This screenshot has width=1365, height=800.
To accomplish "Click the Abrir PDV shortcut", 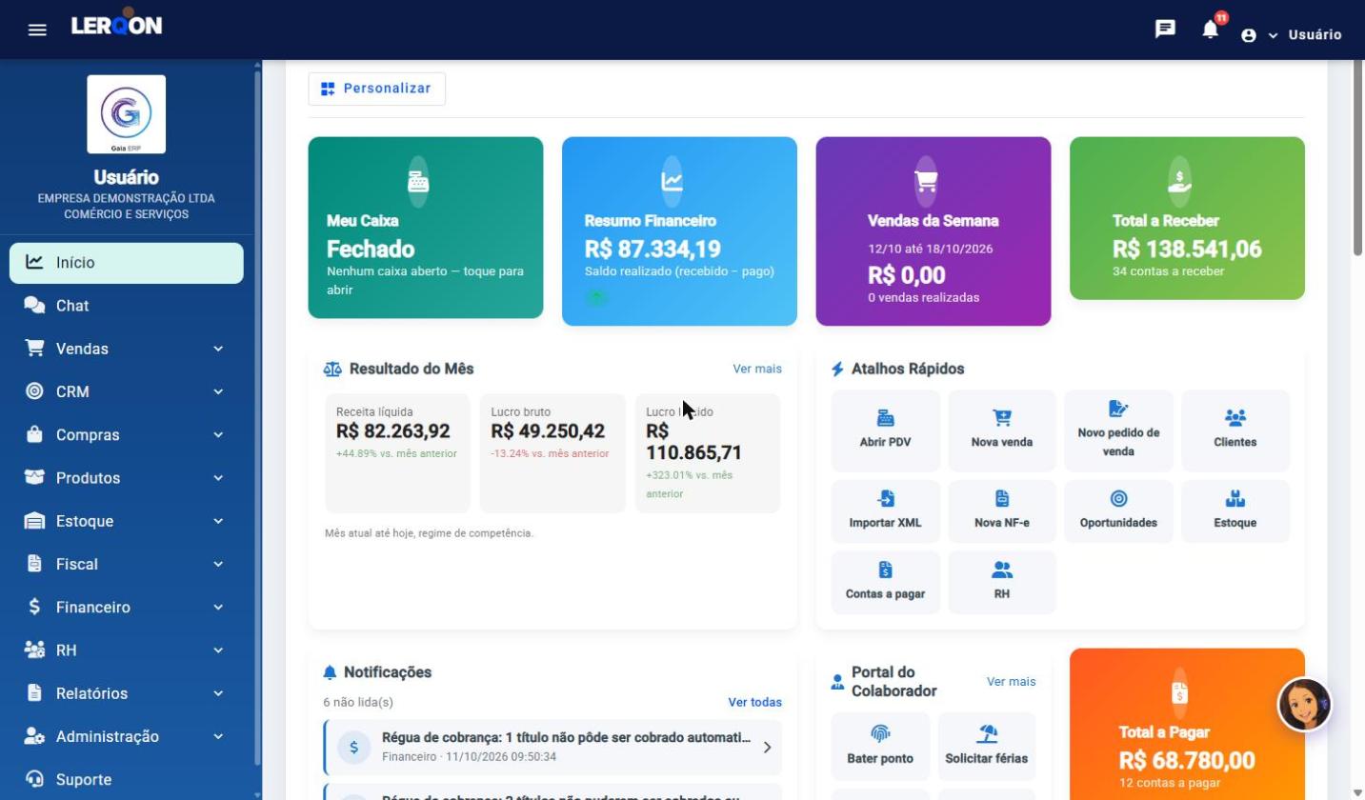I will pos(885,430).
